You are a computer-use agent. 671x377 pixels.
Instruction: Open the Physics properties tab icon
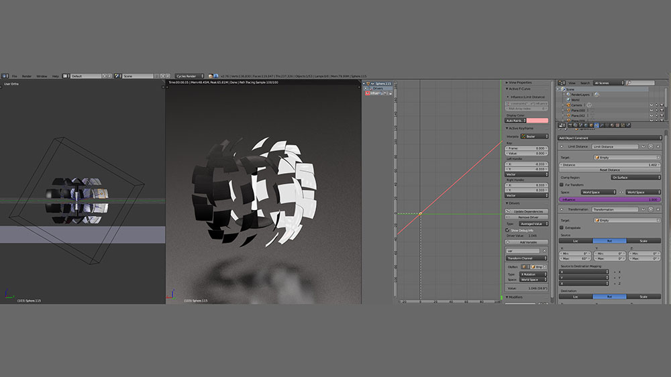pos(628,125)
